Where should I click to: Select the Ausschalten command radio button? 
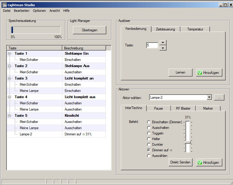tap(149, 128)
